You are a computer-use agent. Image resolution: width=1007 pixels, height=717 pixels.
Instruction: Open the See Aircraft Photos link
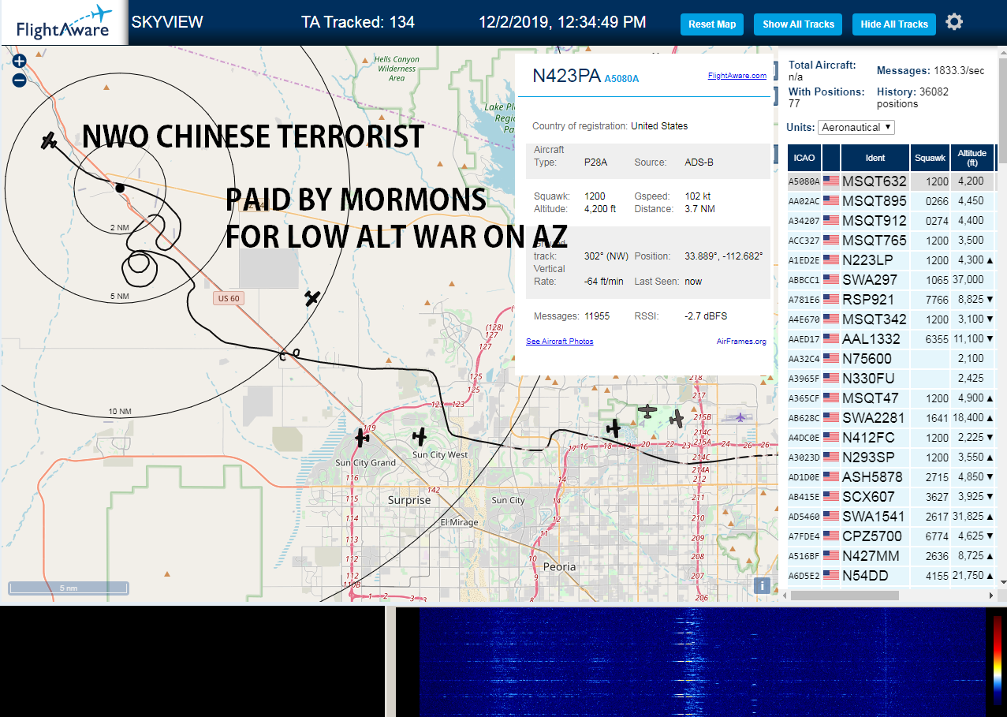click(559, 341)
